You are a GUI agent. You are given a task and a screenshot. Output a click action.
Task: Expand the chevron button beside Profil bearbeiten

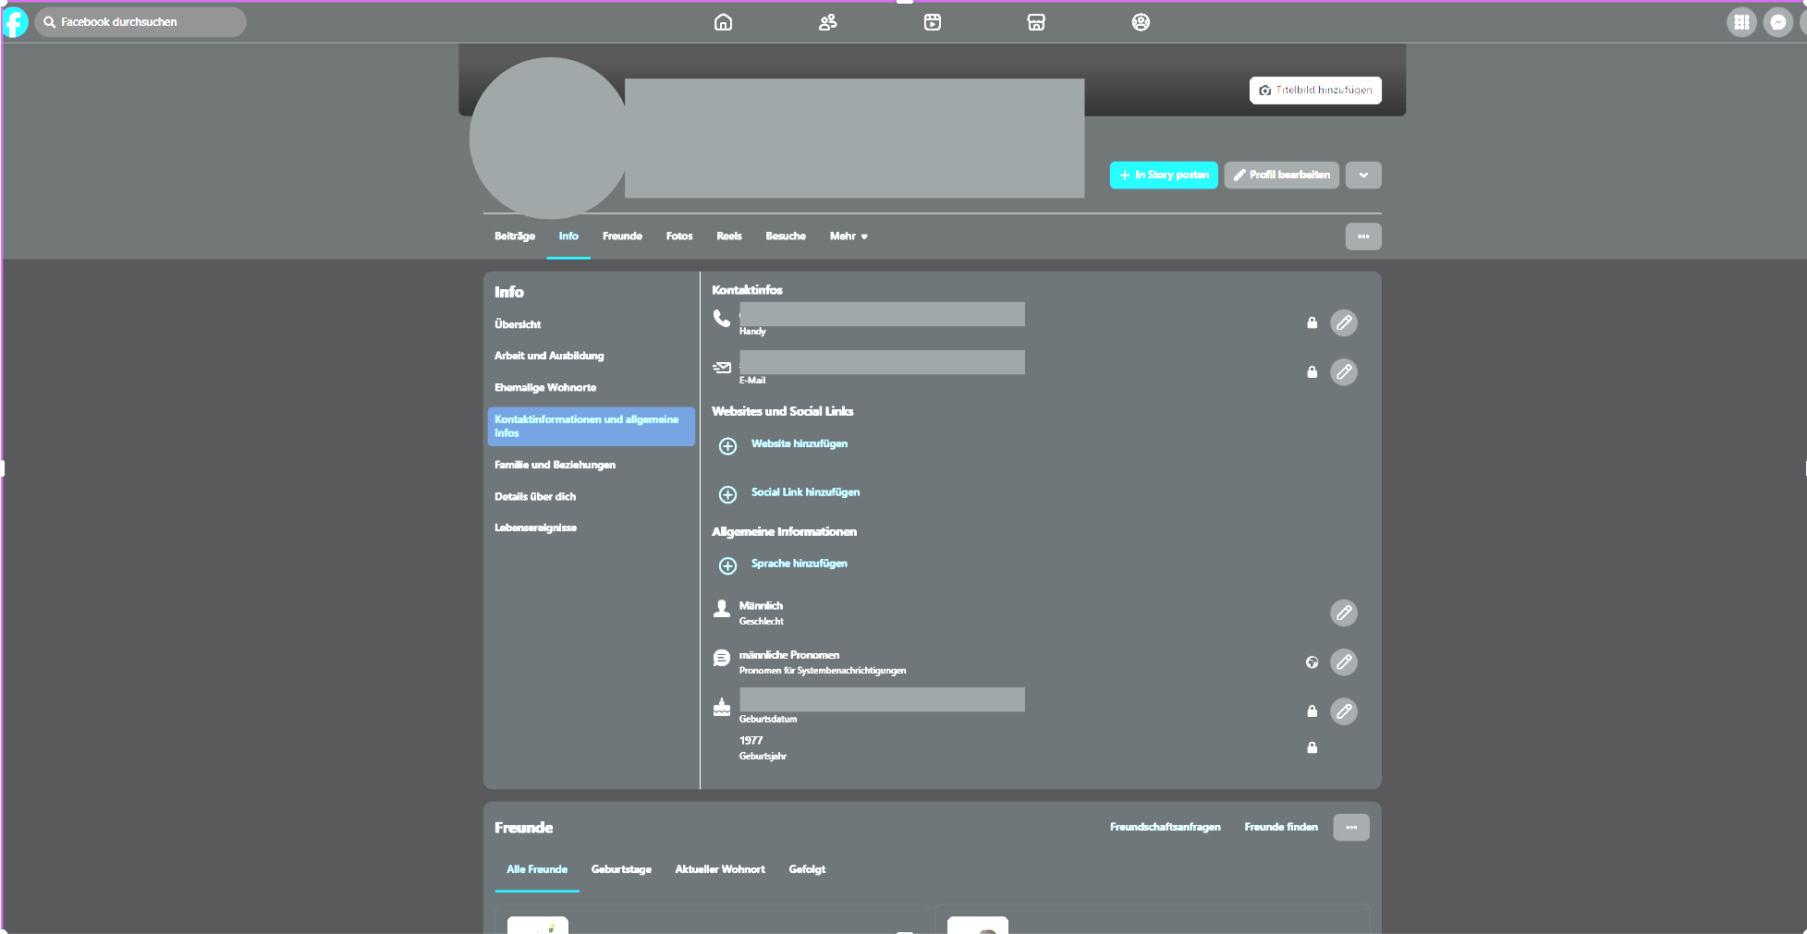click(x=1363, y=175)
